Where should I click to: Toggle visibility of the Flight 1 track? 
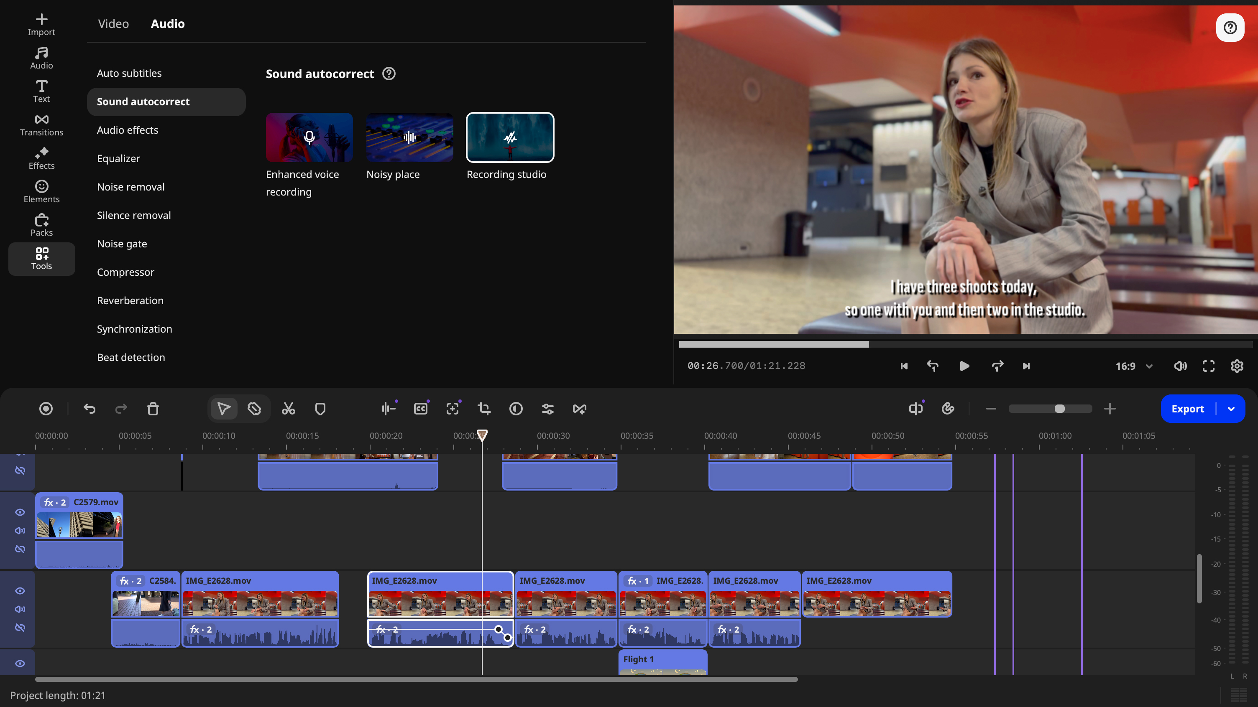pos(20,664)
